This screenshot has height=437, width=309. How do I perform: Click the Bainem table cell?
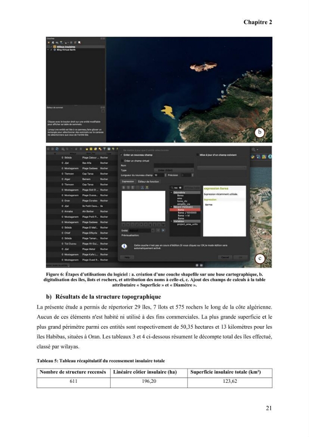click(x=87, y=179)
